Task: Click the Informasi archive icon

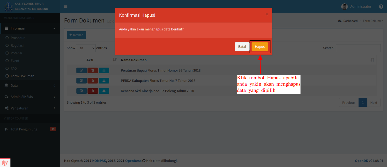Action: coord(7,28)
